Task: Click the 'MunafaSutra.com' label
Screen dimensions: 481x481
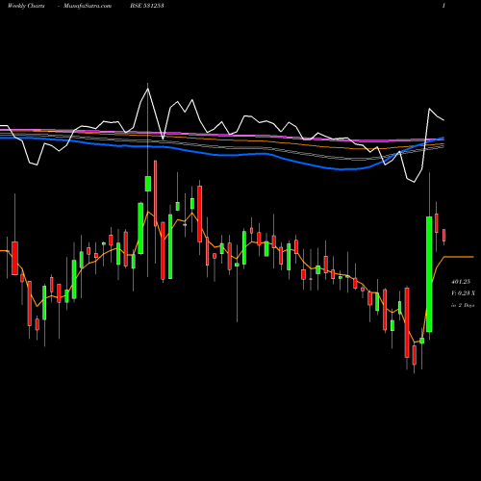Action: point(88,6)
